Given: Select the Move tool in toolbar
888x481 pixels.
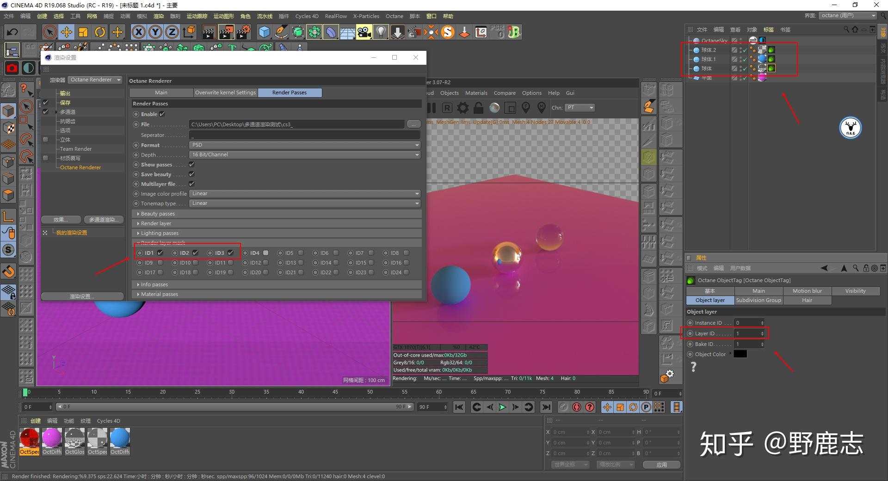Looking at the screenshot, I should [x=67, y=32].
